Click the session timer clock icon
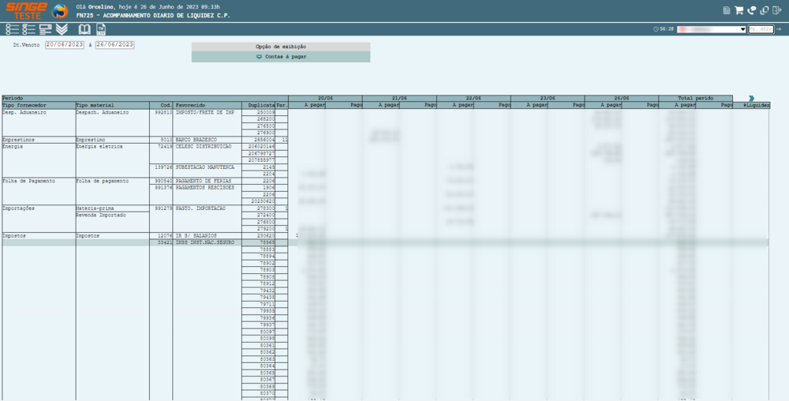 pos(656,29)
